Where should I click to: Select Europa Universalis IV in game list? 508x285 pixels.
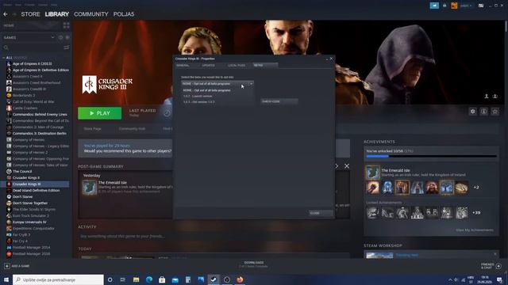click(x=29, y=222)
